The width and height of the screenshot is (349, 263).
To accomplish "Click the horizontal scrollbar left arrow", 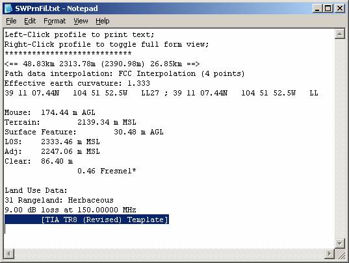I will [x=9, y=254].
